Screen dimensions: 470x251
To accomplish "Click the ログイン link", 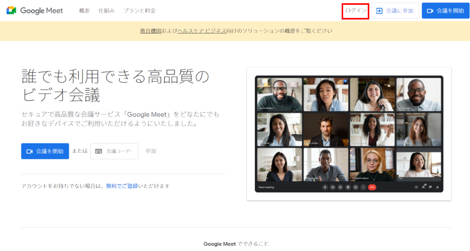I will click(356, 10).
